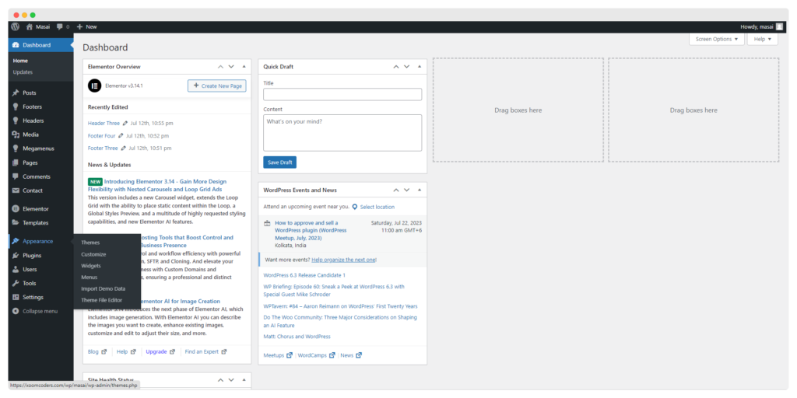The height and width of the screenshot is (398, 797).
Task: Click the What's on your mind content box
Action: click(342, 132)
